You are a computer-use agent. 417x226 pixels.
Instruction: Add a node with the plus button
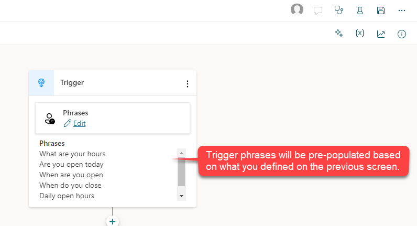click(113, 221)
